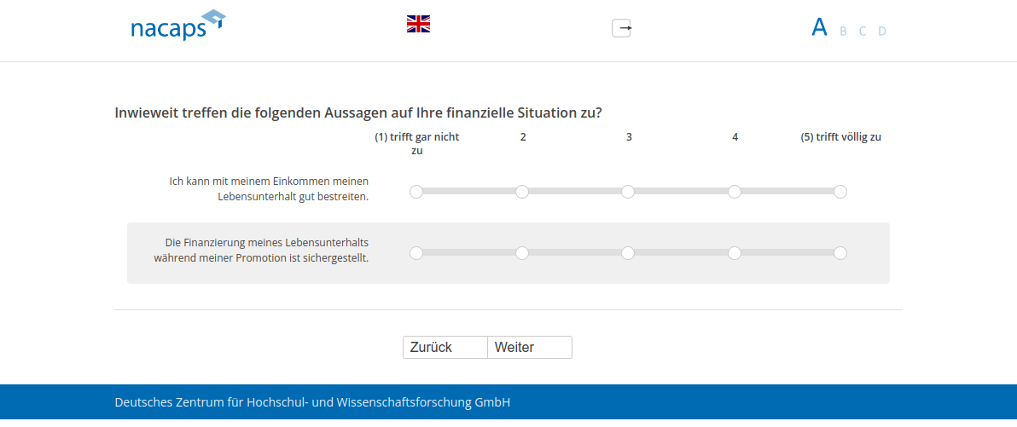The width and height of the screenshot is (1017, 427).
Task: Select section A in progress indicator
Action: [819, 28]
